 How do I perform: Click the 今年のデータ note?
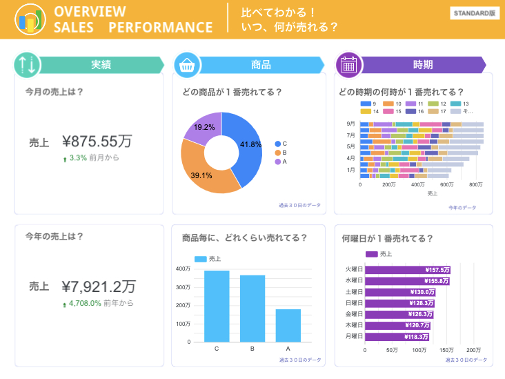click(462, 208)
